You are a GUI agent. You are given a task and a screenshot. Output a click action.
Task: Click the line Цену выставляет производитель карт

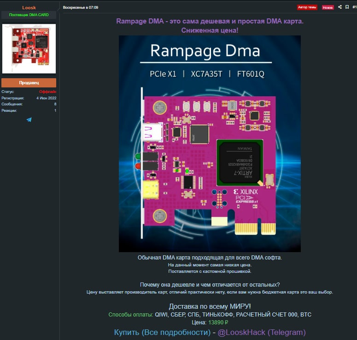coord(210,292)
